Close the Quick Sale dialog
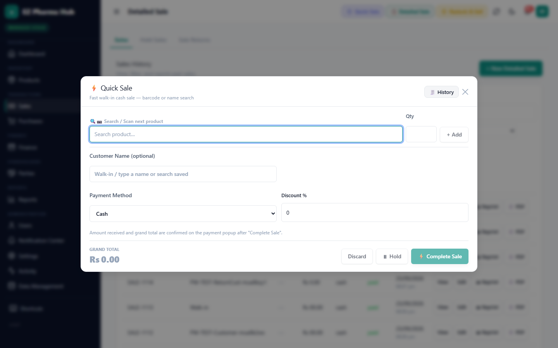The image size is (558, 348). [465, 92]
